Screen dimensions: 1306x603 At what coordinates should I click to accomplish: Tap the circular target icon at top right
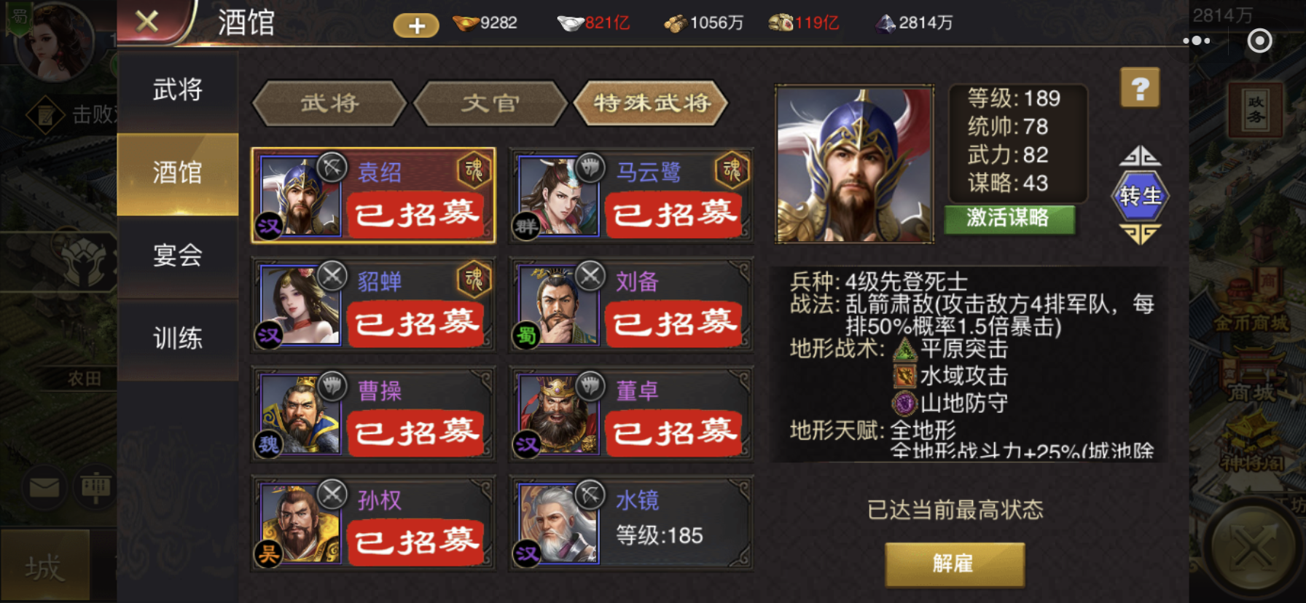pyautogui.click(x=1259, y=41)
